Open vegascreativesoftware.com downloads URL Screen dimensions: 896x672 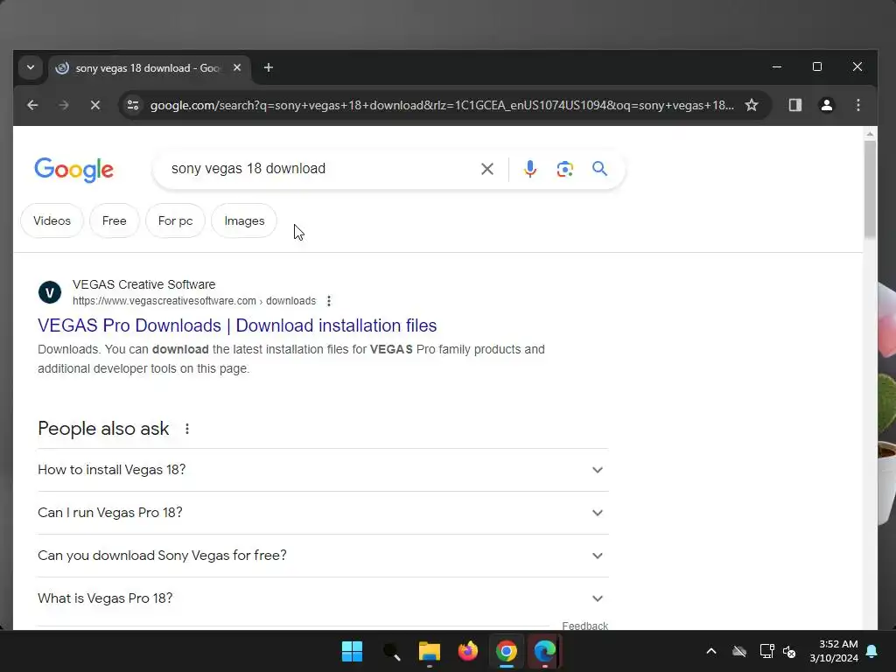click(194, 301)
